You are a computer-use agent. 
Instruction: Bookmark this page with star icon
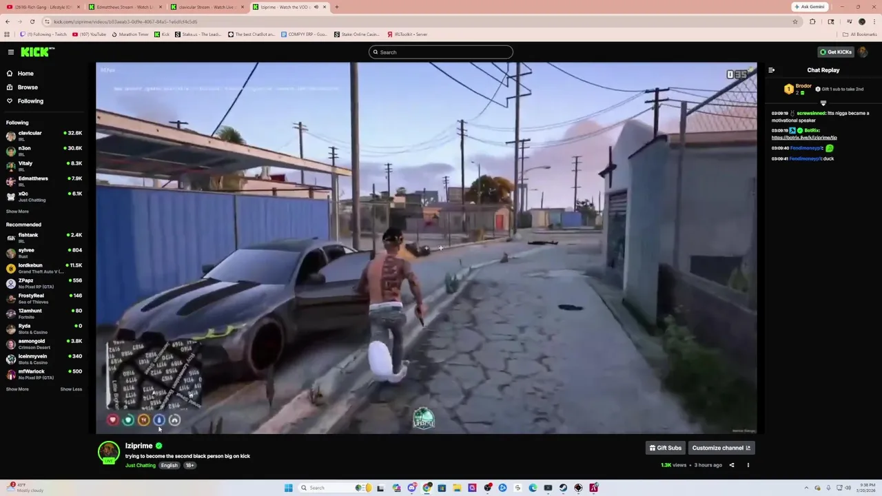[795, 21]
